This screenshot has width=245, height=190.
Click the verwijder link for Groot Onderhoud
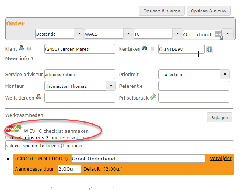click(x=221, y=159)
